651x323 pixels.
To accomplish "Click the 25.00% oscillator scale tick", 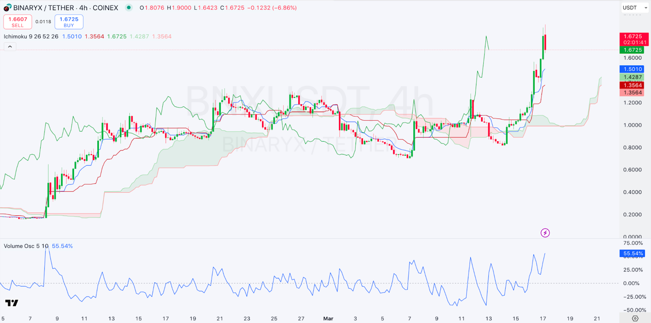I will point(633,269).
